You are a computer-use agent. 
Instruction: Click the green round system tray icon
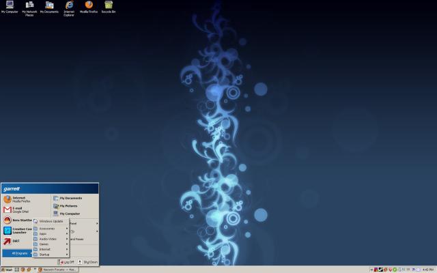395,270
